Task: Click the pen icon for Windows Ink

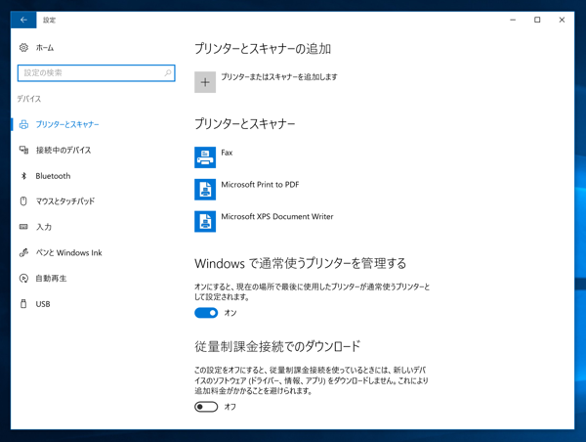Action: pos(23,252)
